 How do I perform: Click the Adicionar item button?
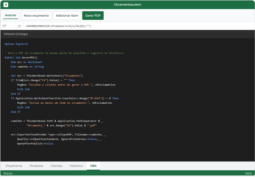coord(67,15)
